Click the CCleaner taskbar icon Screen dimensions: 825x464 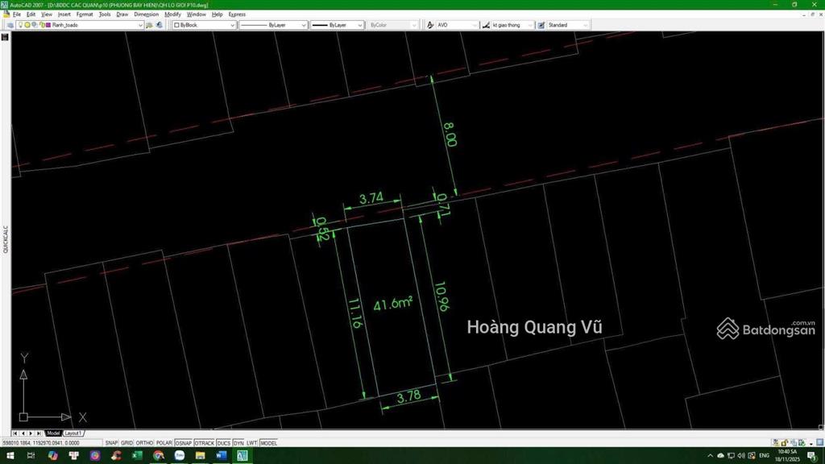[116, 456]
